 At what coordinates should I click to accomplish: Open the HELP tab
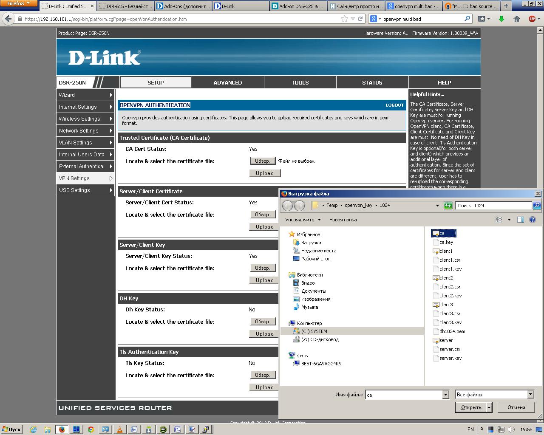tap(445, 82)
